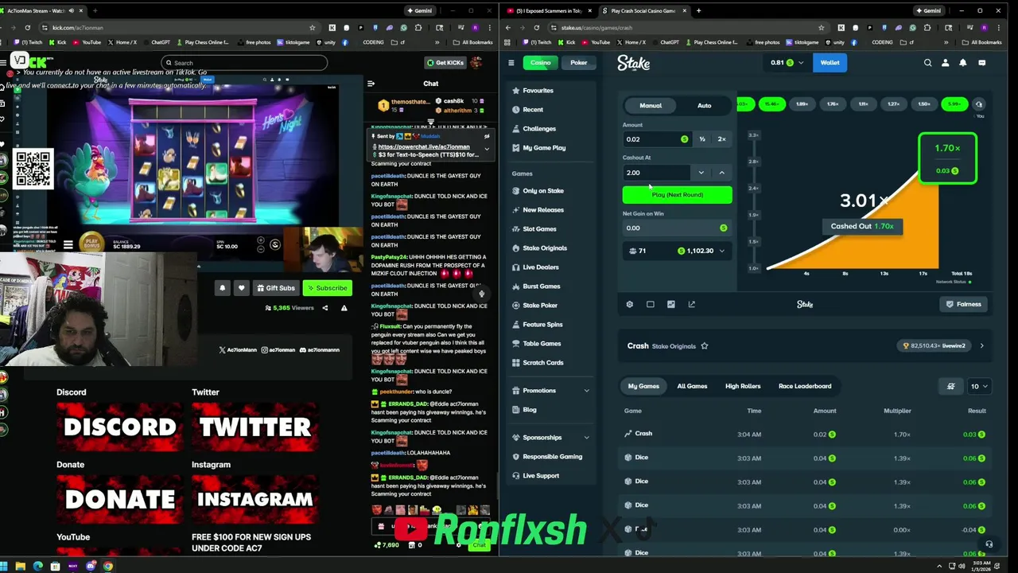Screen dimensions: 1018x573
Task: Select the All Games tab
Action: point(692,386)
